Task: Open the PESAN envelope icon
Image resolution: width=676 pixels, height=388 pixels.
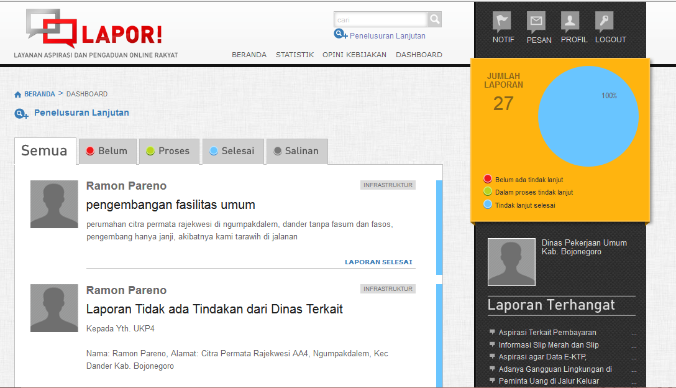Action: [x=536, y=21]
